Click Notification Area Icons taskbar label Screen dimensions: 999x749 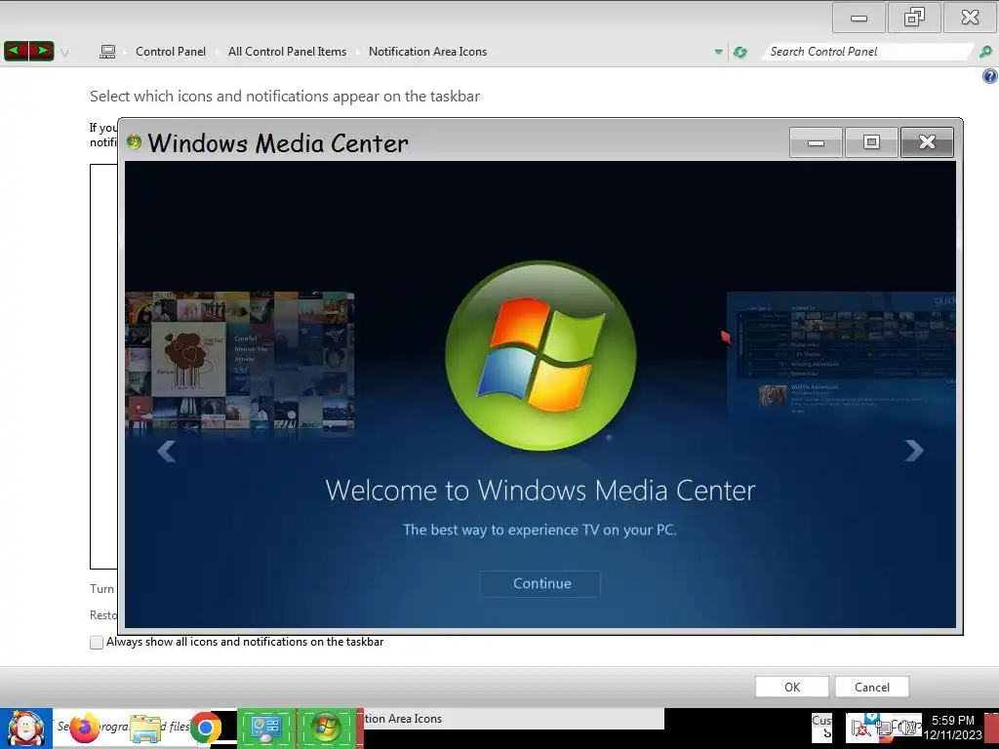[x=403, y=719]
